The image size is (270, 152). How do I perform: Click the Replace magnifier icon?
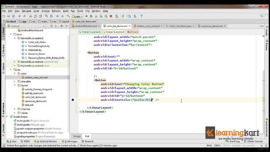click(51, 16)
